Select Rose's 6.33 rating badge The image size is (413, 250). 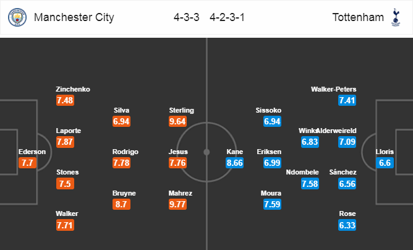tap(347, 225)
